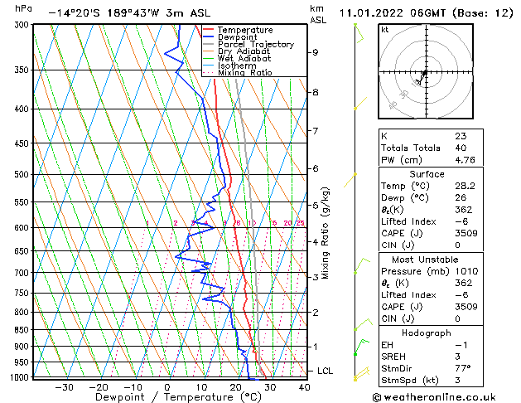Click the Isotherm legend label
The image size is (521, 403).
click(x=237, y=66)
